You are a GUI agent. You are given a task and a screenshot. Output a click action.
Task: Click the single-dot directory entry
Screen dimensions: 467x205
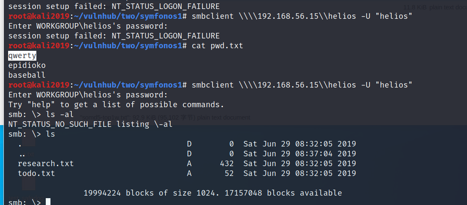(x=20, y=144)
